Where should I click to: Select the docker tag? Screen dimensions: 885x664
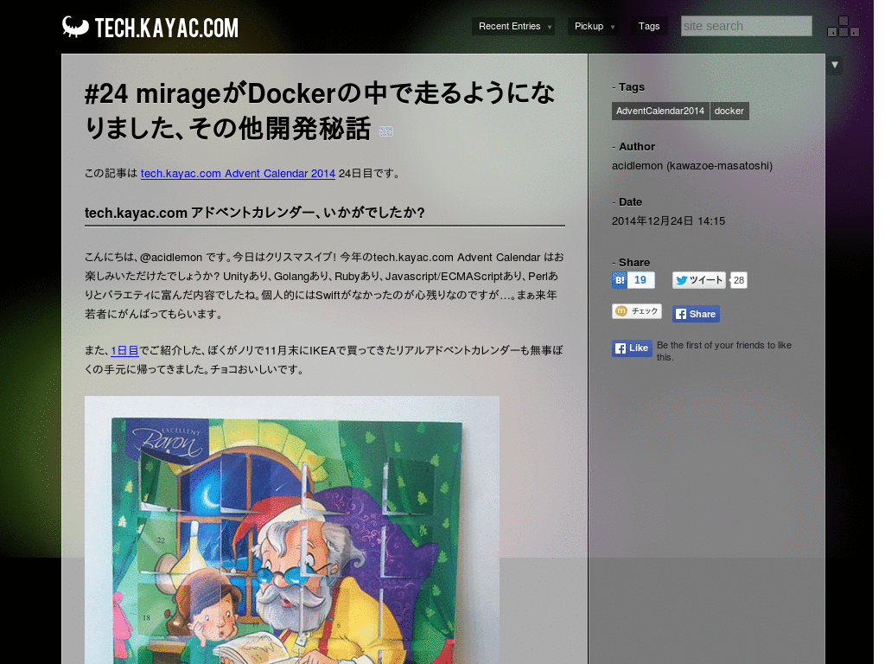(729, 111)
